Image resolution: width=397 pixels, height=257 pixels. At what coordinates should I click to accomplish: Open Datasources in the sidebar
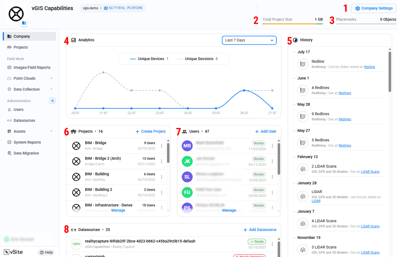click(24, 121)
